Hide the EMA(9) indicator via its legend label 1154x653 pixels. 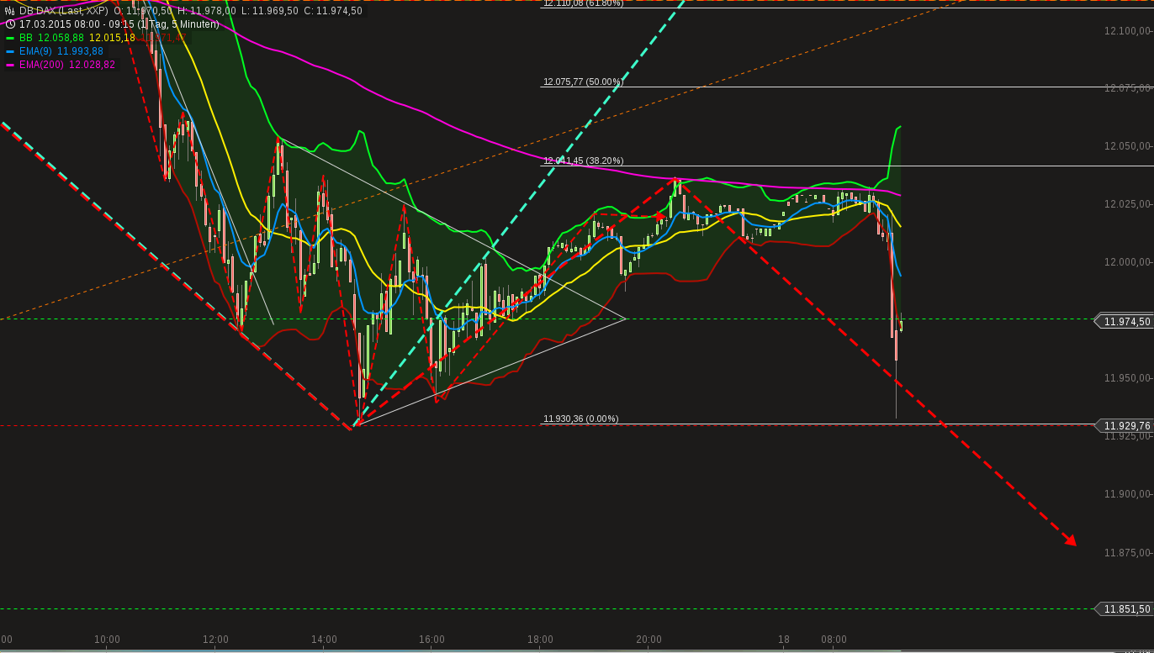point(40,51)
